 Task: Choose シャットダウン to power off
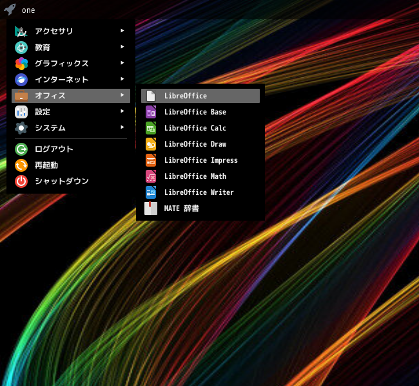[x=71, y=181]
